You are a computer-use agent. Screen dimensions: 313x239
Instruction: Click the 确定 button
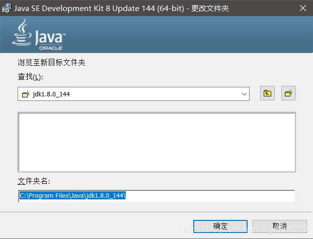220,226
